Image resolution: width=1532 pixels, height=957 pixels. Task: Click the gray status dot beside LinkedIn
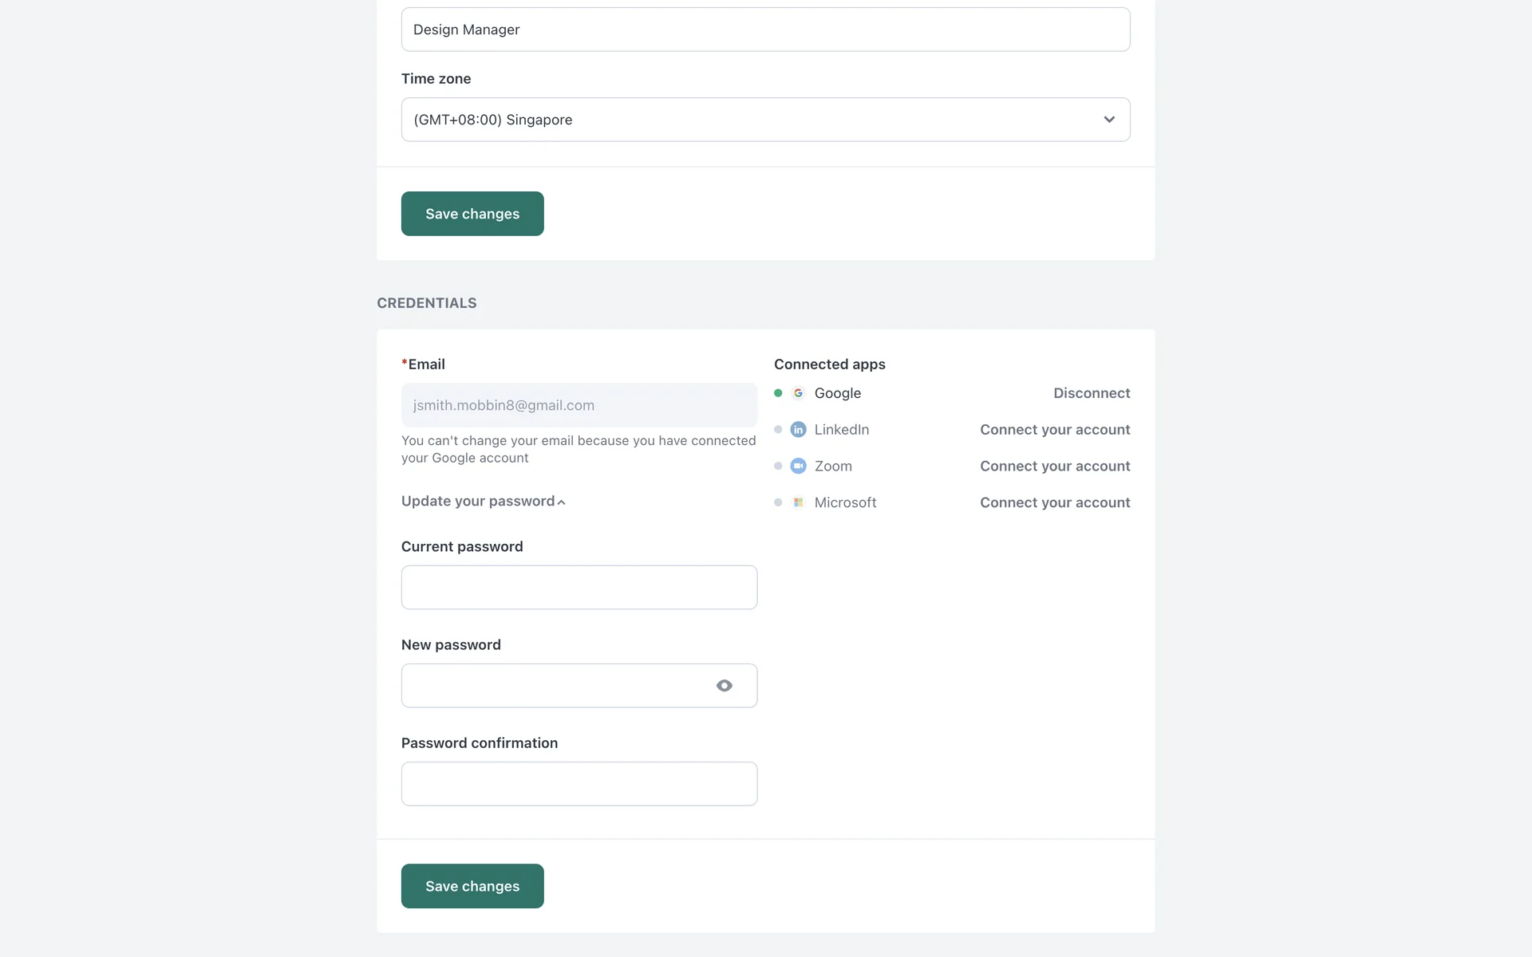tap(778, 430)
